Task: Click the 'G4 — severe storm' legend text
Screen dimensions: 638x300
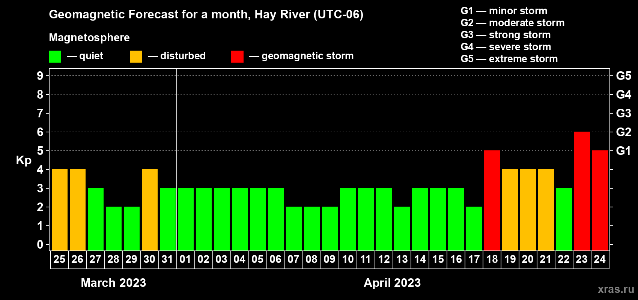Action: tap(506, 47)
